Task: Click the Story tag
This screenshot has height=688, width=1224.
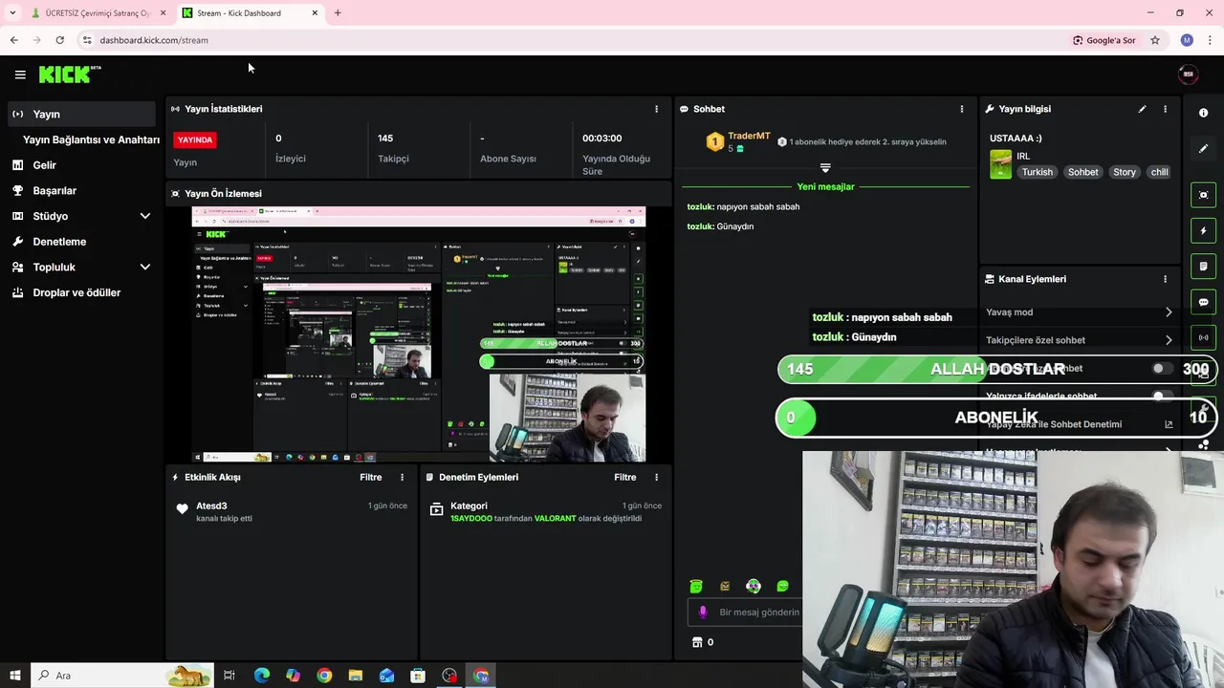Action: coord(1125,172)
